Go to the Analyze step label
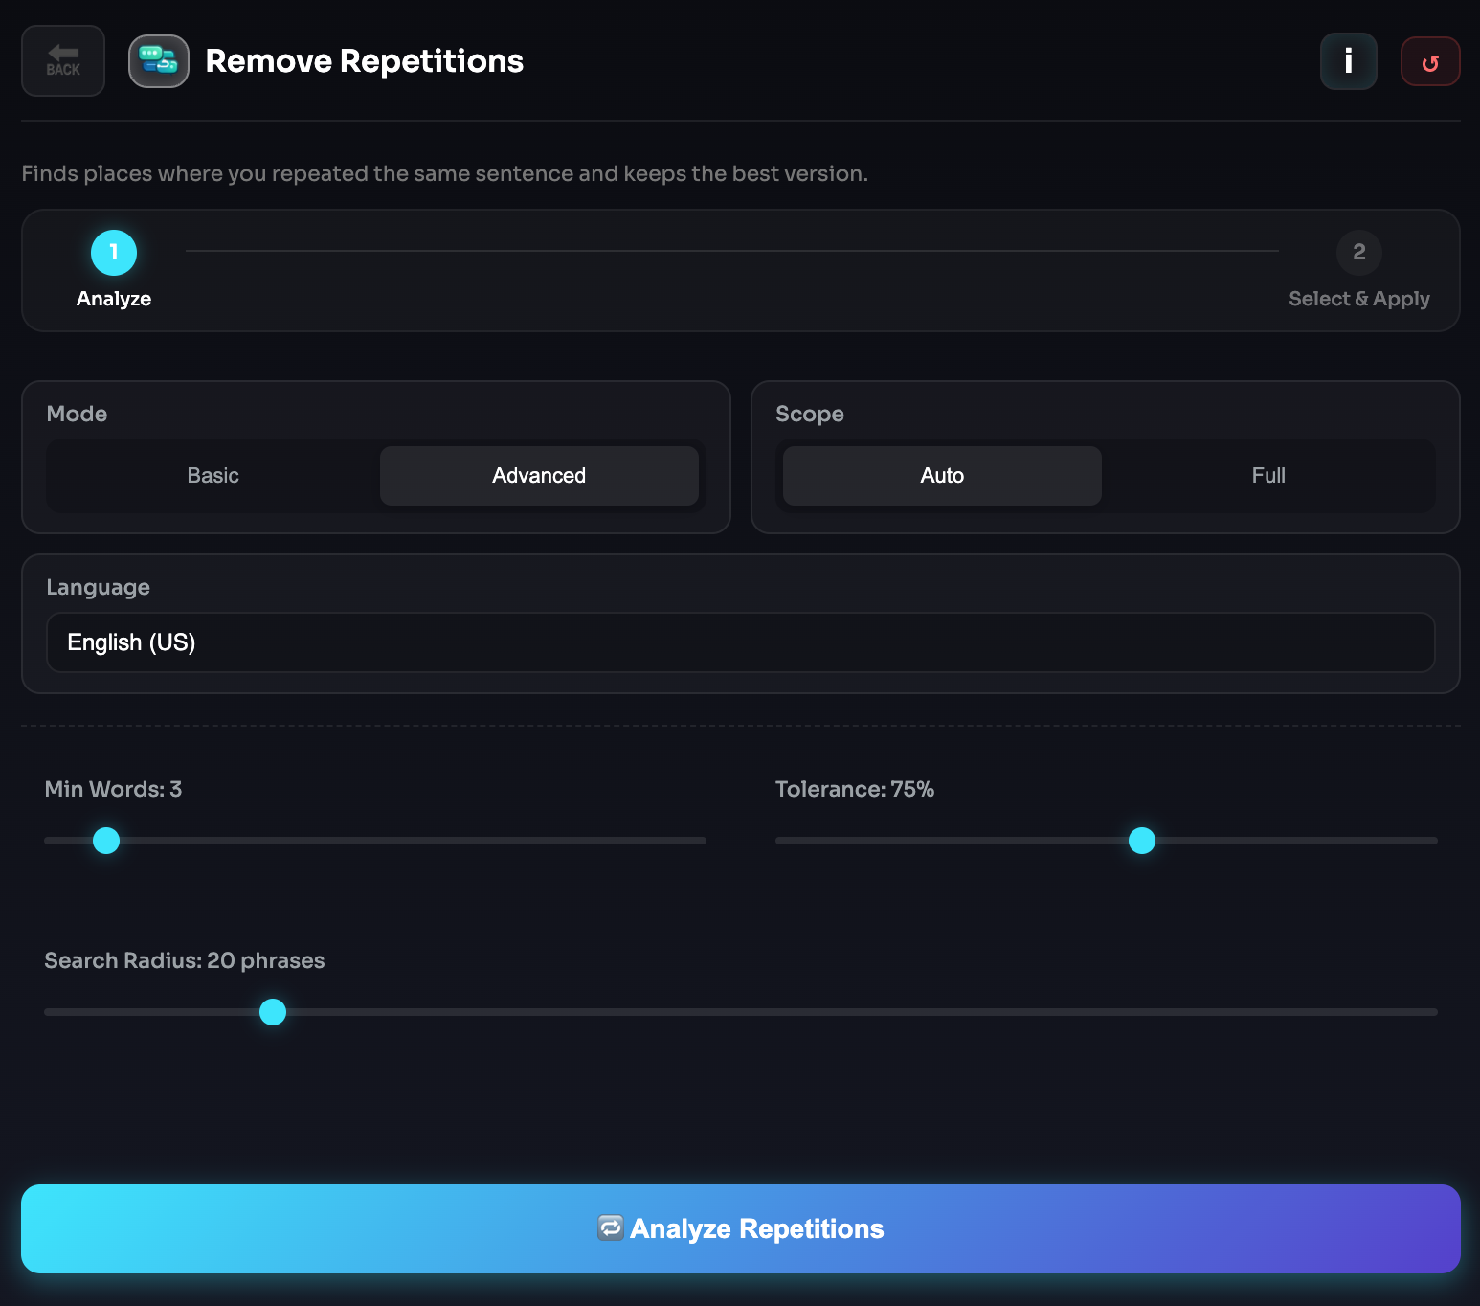This screenshot has width=1480, height=1306. [114, 299]
